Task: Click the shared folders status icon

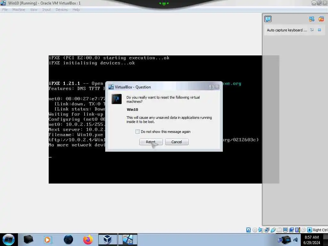Action: pos(279,230)
